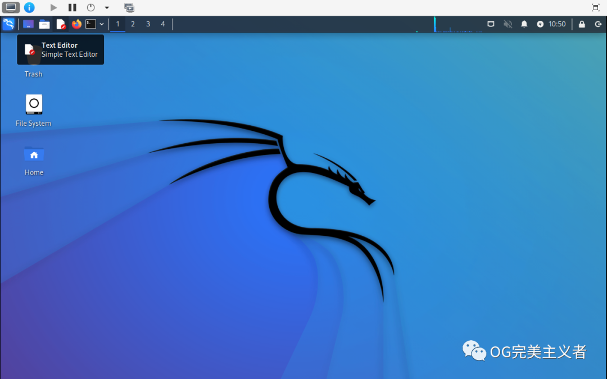Open the notifications bell
The image size is (607, 379).
[x=524, y=24]
